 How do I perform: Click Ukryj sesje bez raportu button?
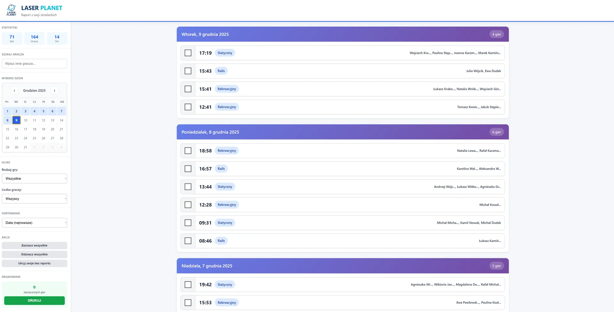(x=35, y=263)
